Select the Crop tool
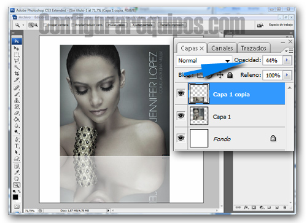 pyautogui.click(x=17, y=73)
